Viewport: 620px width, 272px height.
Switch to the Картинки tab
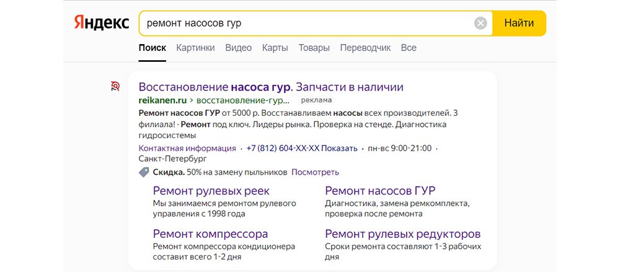[x=195, y=48]
